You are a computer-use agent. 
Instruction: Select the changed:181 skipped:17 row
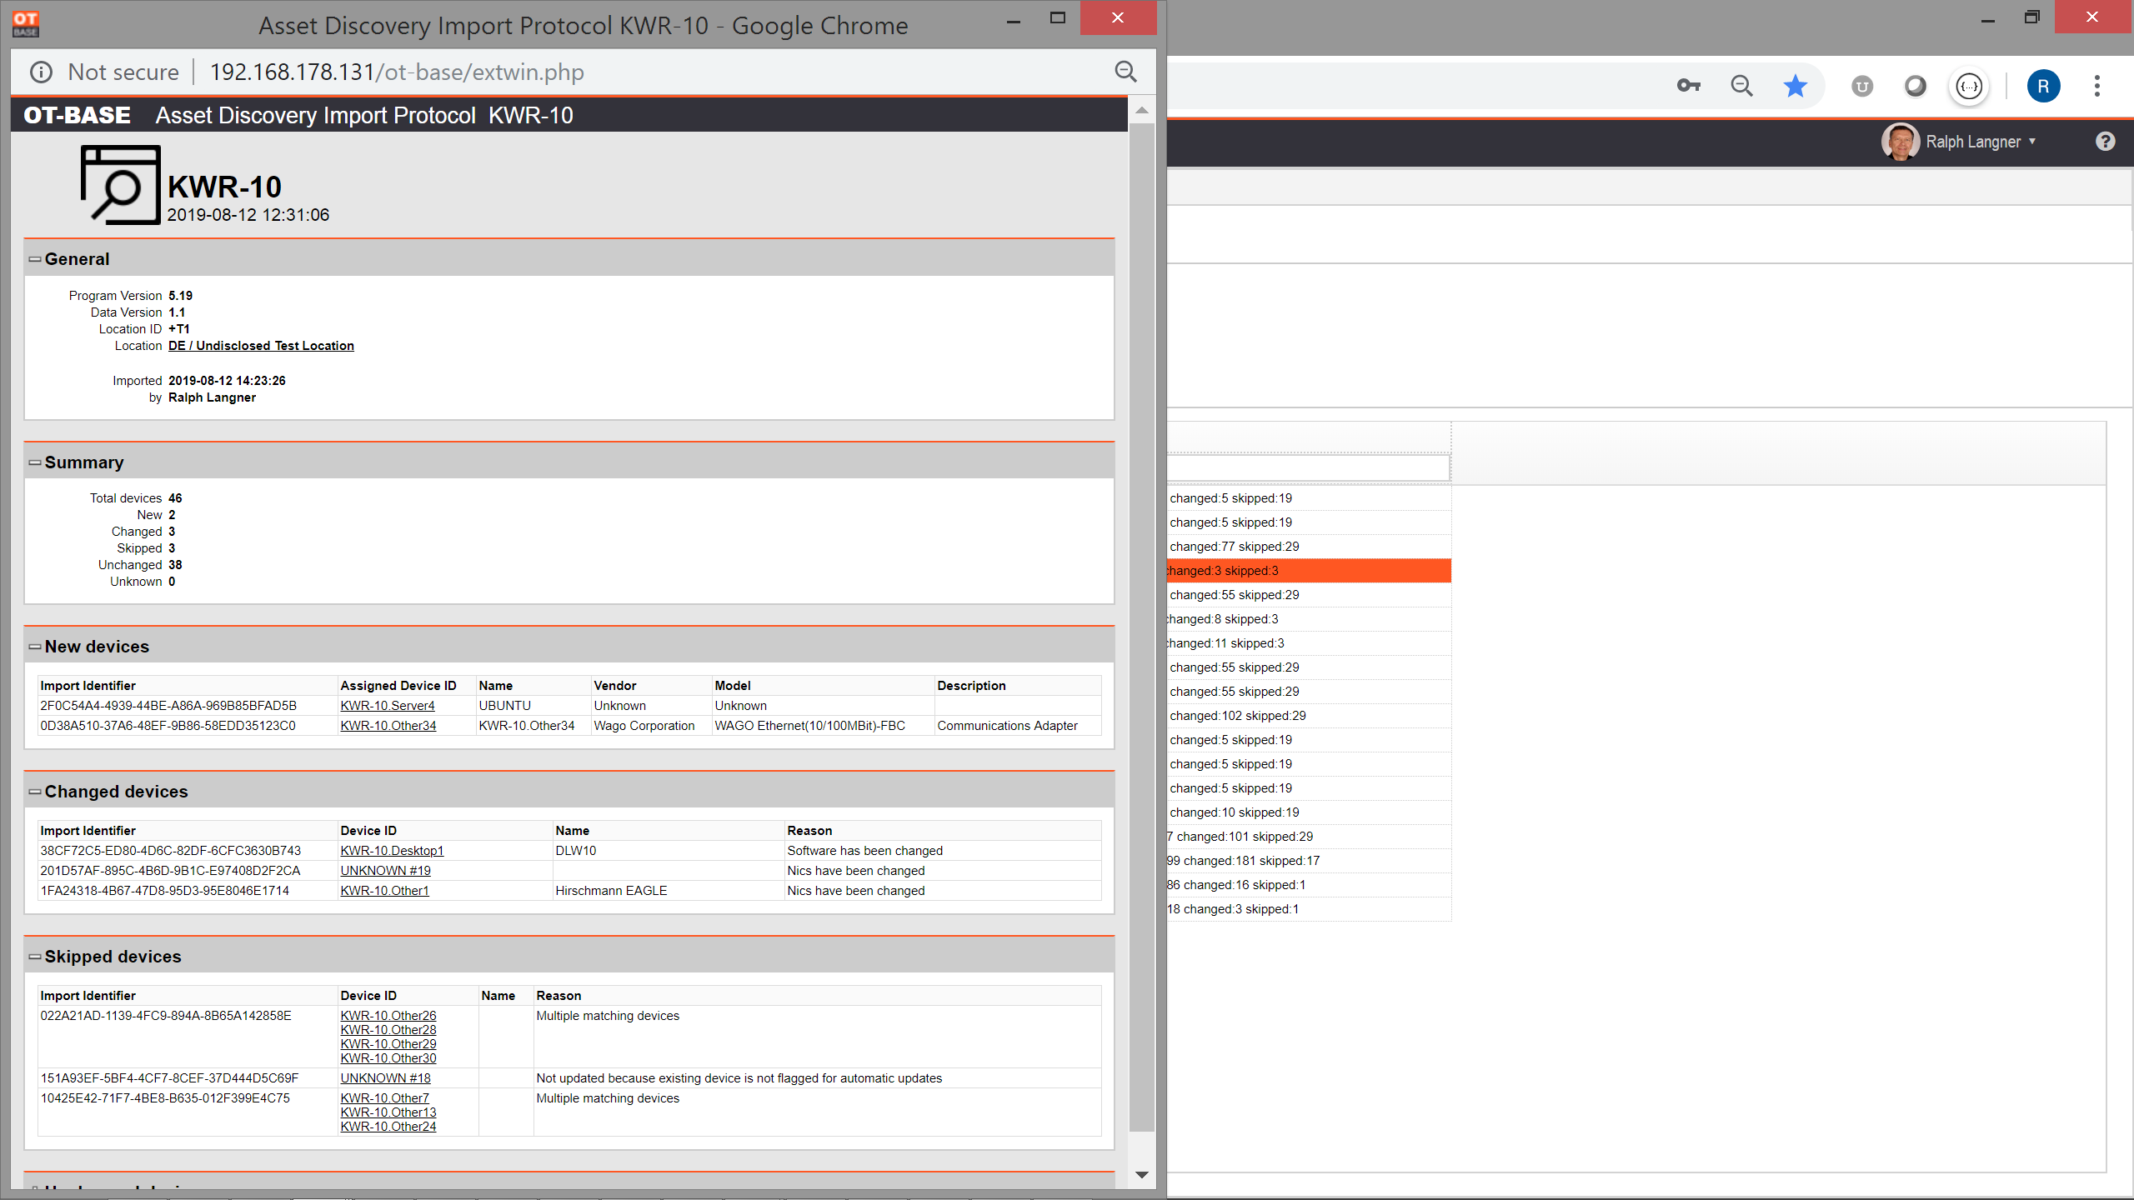1309,861
